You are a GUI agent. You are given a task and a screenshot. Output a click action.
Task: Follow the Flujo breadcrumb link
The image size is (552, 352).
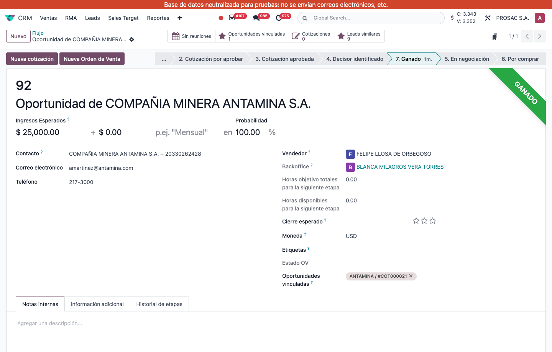tap(38, 33)
